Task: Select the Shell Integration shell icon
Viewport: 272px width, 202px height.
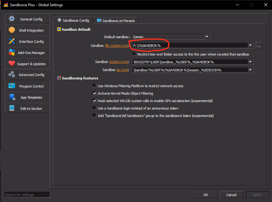Action: [12, 30]
